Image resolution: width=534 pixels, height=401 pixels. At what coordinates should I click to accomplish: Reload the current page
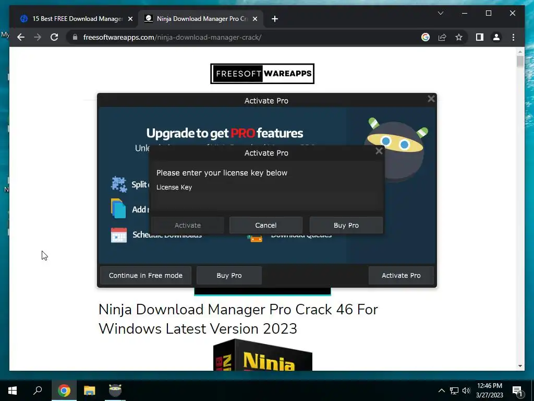54,37
